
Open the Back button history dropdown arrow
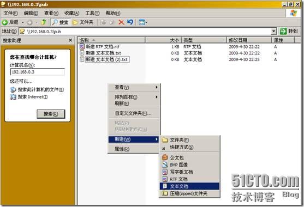point(23,23)
